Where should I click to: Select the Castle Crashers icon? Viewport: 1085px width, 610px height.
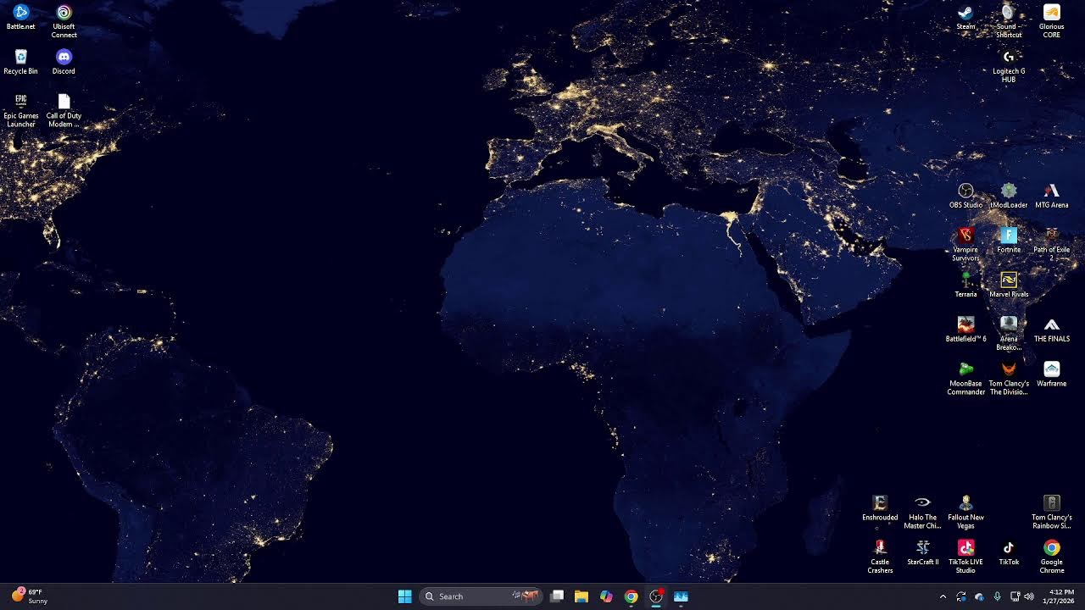(x=880, y=557)
